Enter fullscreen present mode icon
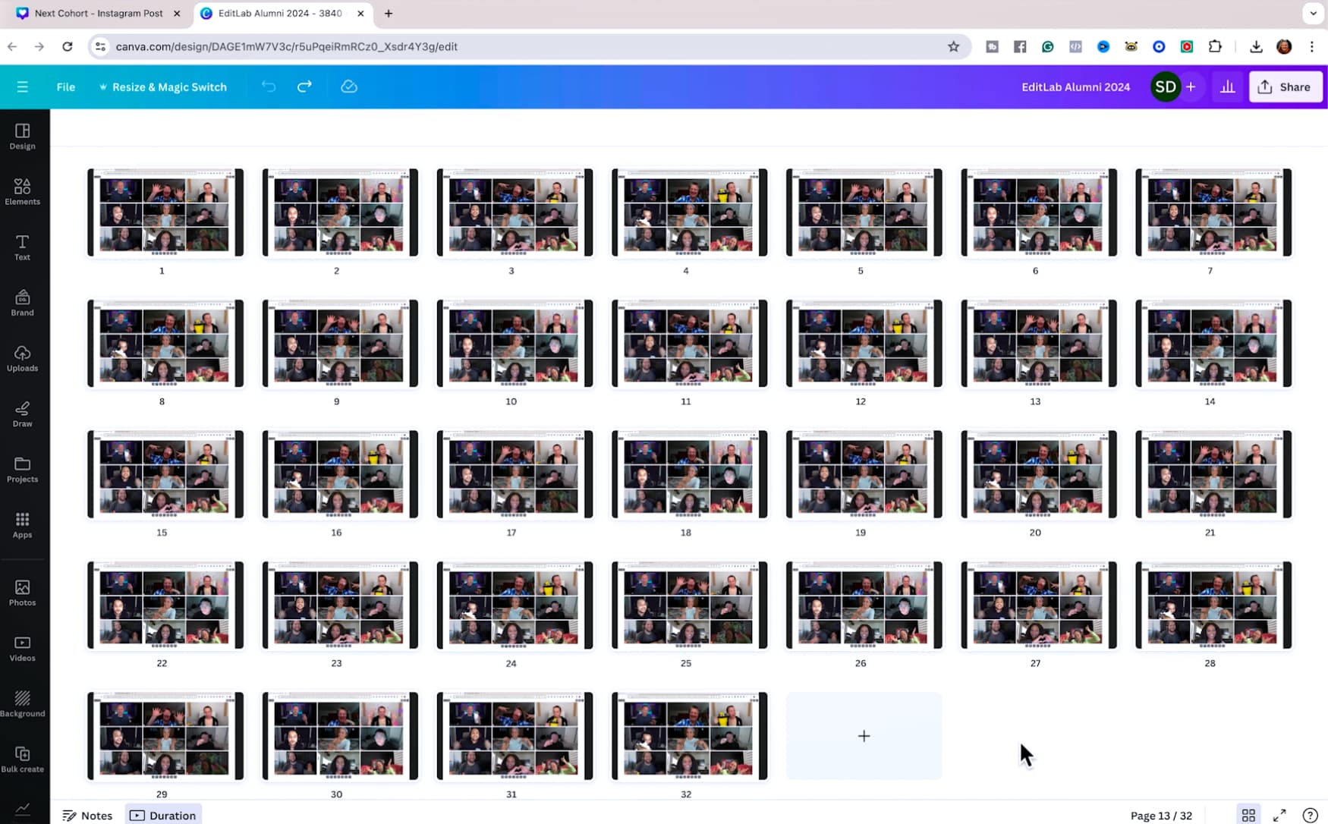The width and height of the screenshot is (1328, 824). pyautogui.click(x=1279, y=815)
